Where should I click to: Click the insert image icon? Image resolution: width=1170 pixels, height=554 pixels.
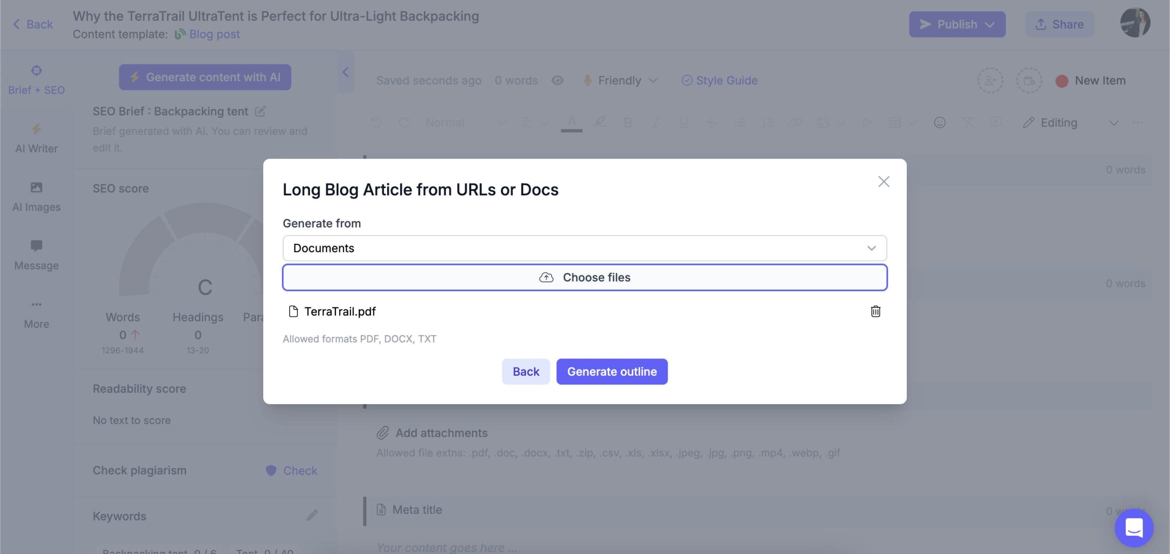pos(822,123)
